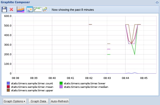Click the 600.0 y-axis label

point(8,16)
